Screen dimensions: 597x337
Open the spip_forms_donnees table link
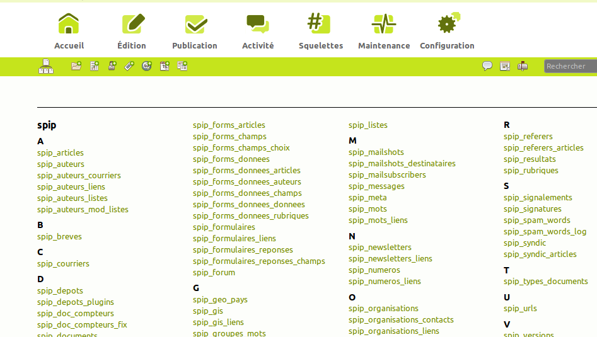[x=231, y=159]
